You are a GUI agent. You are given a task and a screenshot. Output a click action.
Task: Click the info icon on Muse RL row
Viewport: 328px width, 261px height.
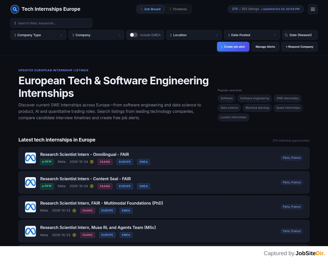[74, 235]
